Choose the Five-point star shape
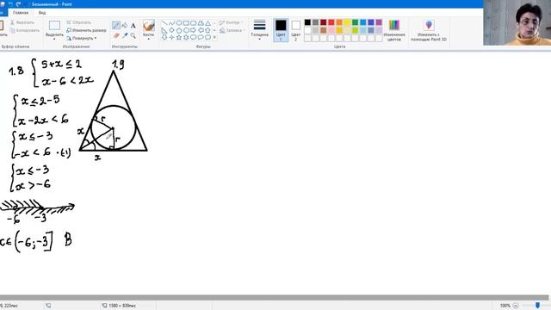The width and height of the screenshot is (551, 310). pyautogui.click(x=179, y=37)
